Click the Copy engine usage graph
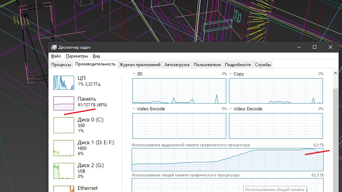 click(276, 91)
